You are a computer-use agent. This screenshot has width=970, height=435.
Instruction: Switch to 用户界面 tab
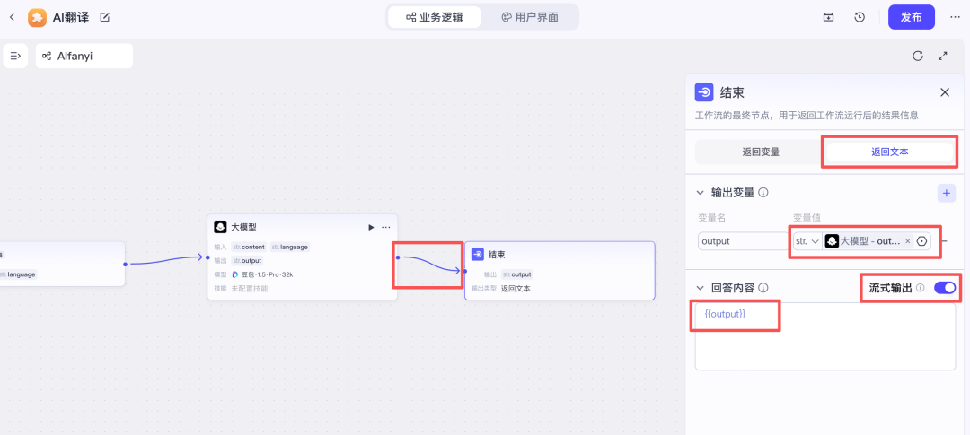pos(530,17)
